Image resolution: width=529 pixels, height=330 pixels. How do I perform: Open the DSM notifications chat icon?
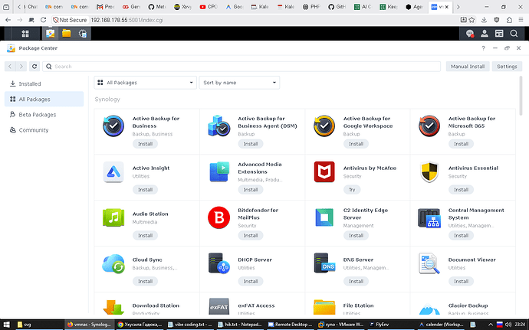click(x=470, y=34)
